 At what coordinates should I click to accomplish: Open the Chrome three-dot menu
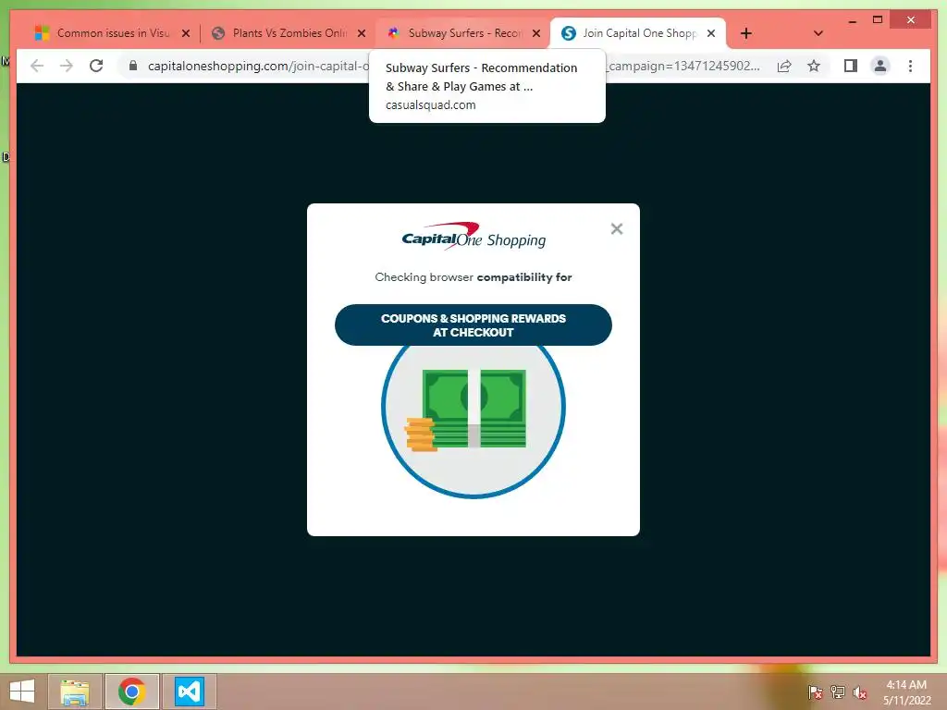[910, 66]
